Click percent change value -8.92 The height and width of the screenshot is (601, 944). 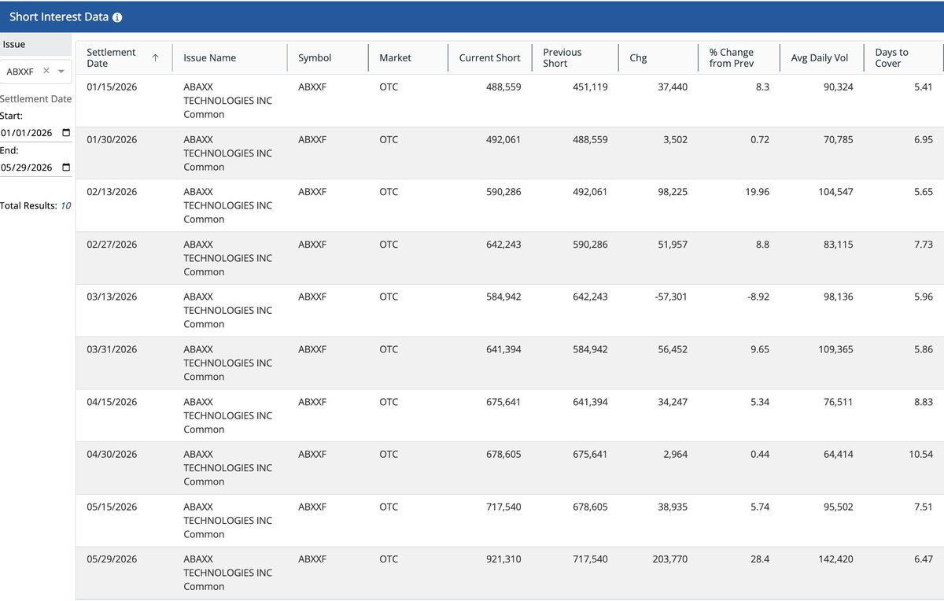coord(757,297)
